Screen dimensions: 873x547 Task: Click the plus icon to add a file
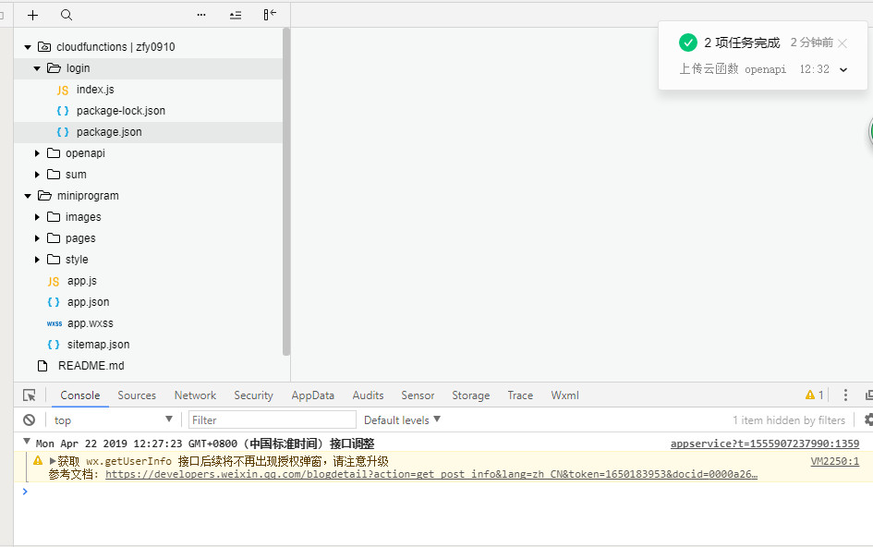point(33,15)
